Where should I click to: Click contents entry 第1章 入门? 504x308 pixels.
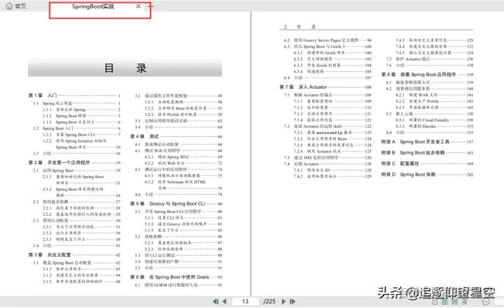coord(74,95)
